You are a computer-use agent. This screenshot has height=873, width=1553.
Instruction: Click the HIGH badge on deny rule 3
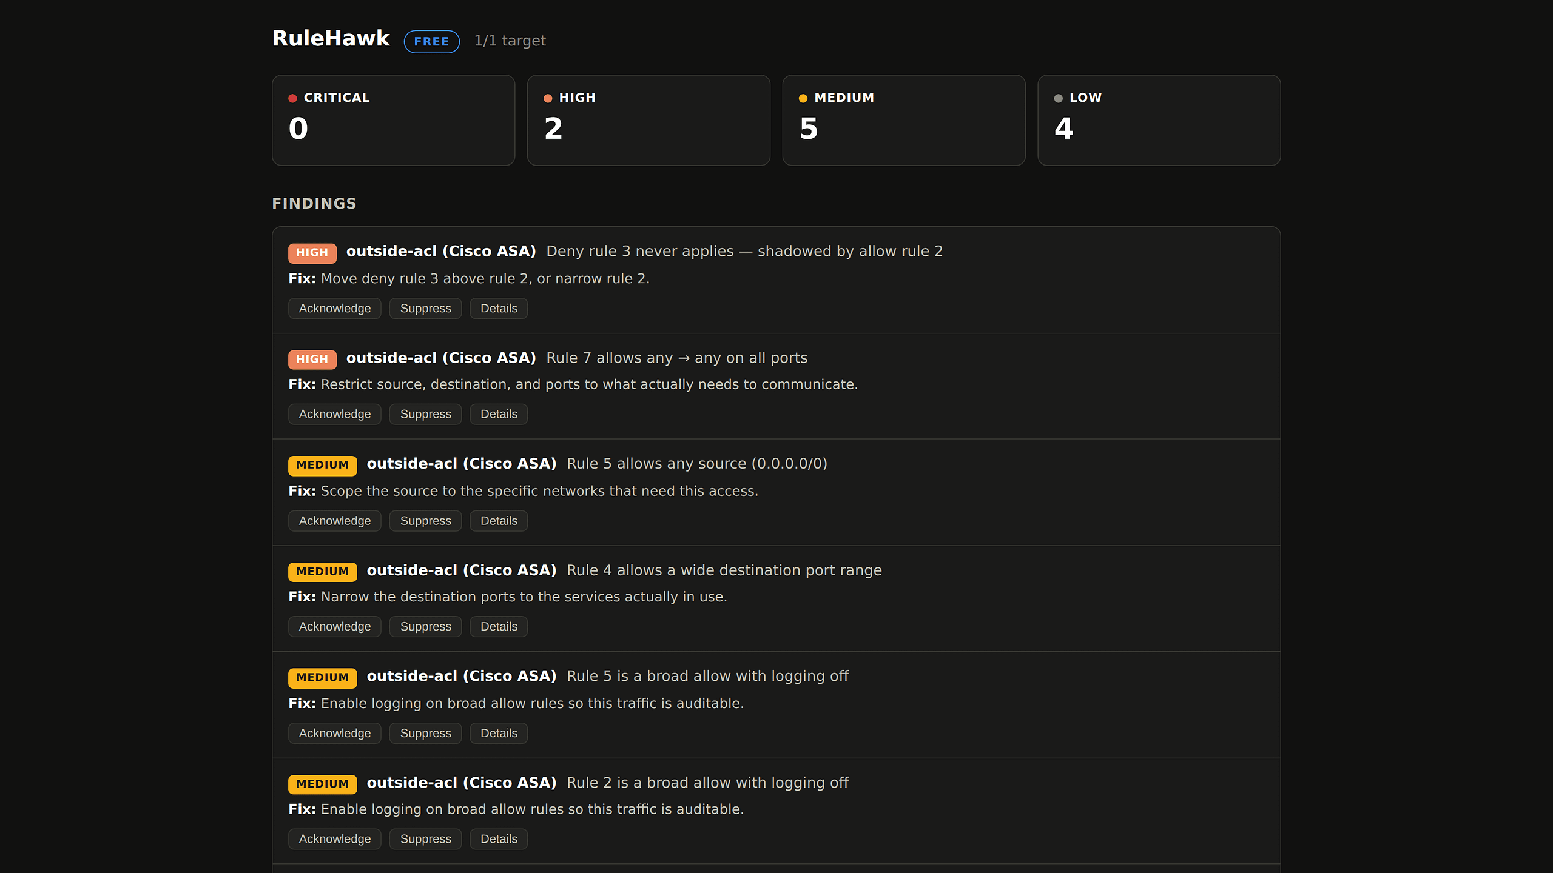(x=312, y=253)
